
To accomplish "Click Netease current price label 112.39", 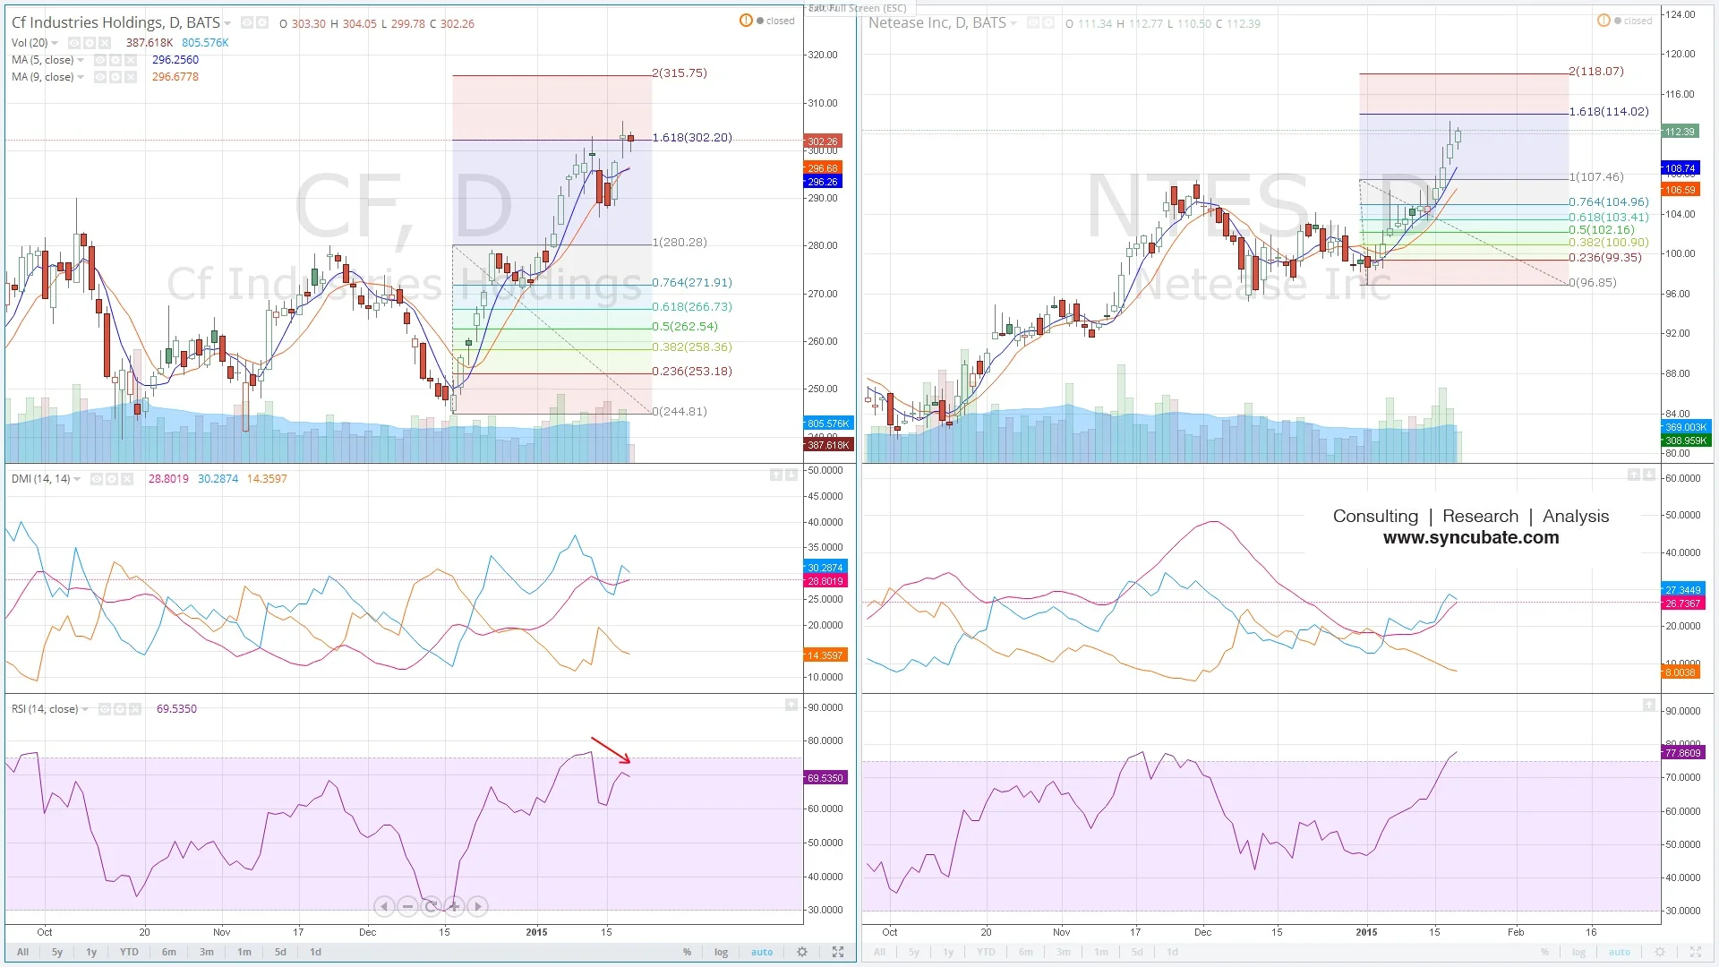I will [1680, 132].
